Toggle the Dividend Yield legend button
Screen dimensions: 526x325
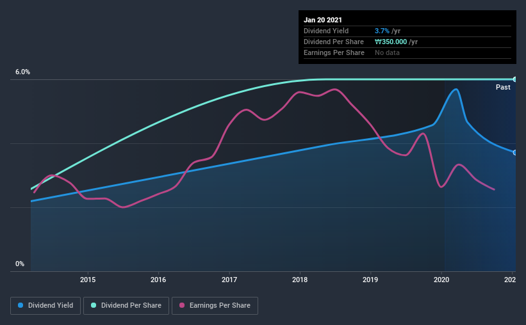pyautogui.click(x=45, y=306)
